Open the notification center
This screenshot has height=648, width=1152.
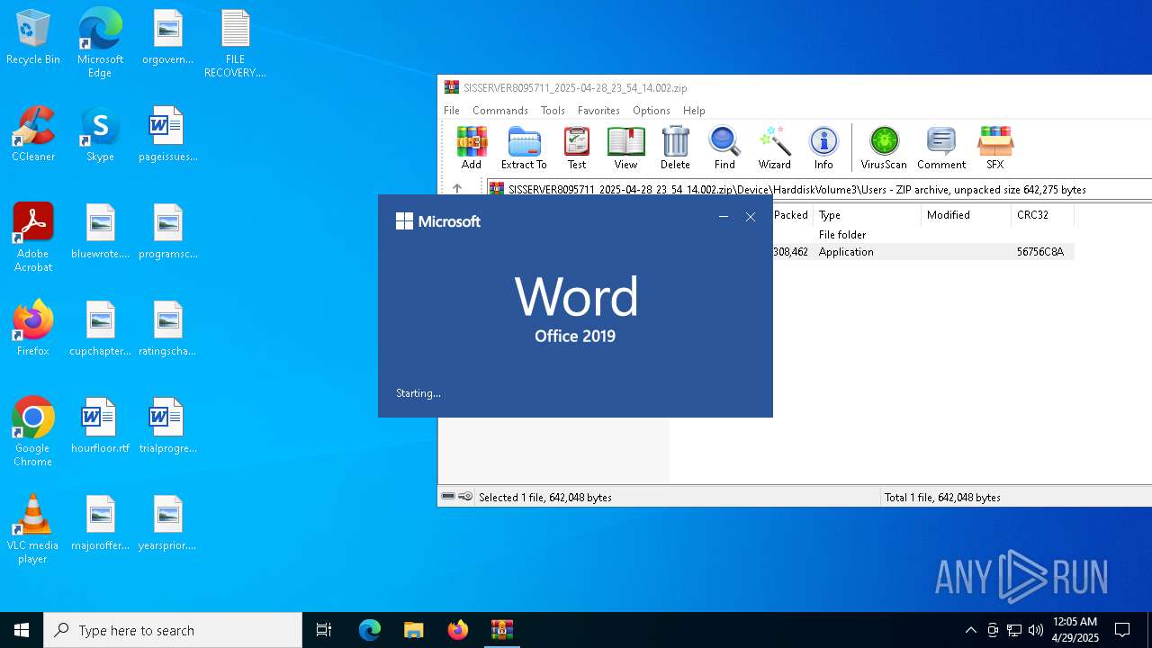[1122, 630]
